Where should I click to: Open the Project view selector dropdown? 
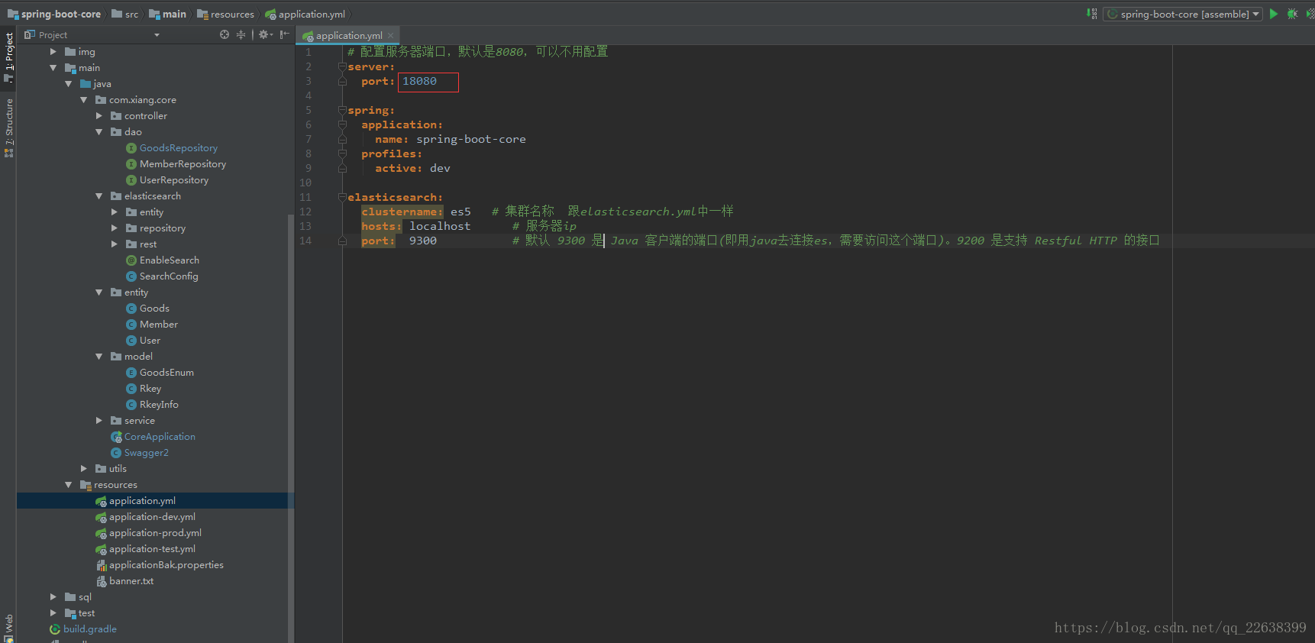click(157, 35)
